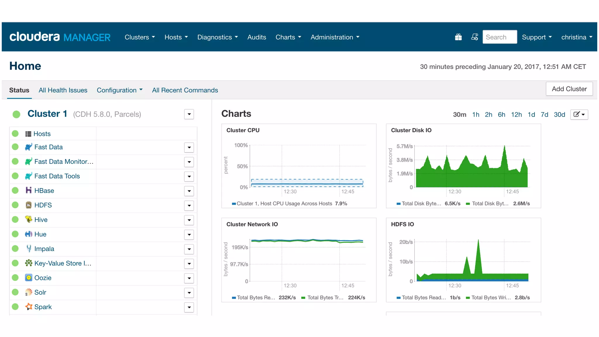
Task: Open the HDFS row dropdown arrow
Action: point(189,206)
